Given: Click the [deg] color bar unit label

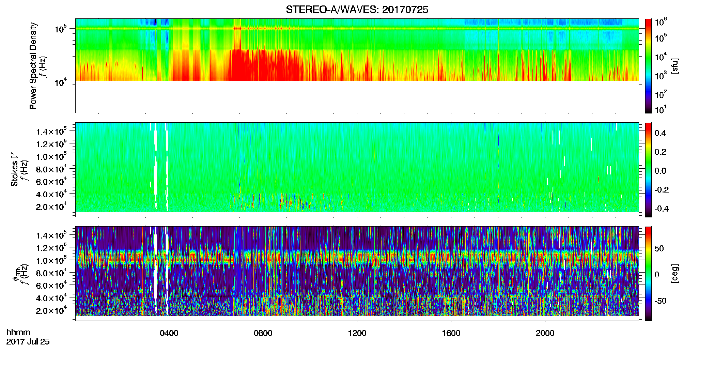Looking at the screenshot, I should pos(674,274).
